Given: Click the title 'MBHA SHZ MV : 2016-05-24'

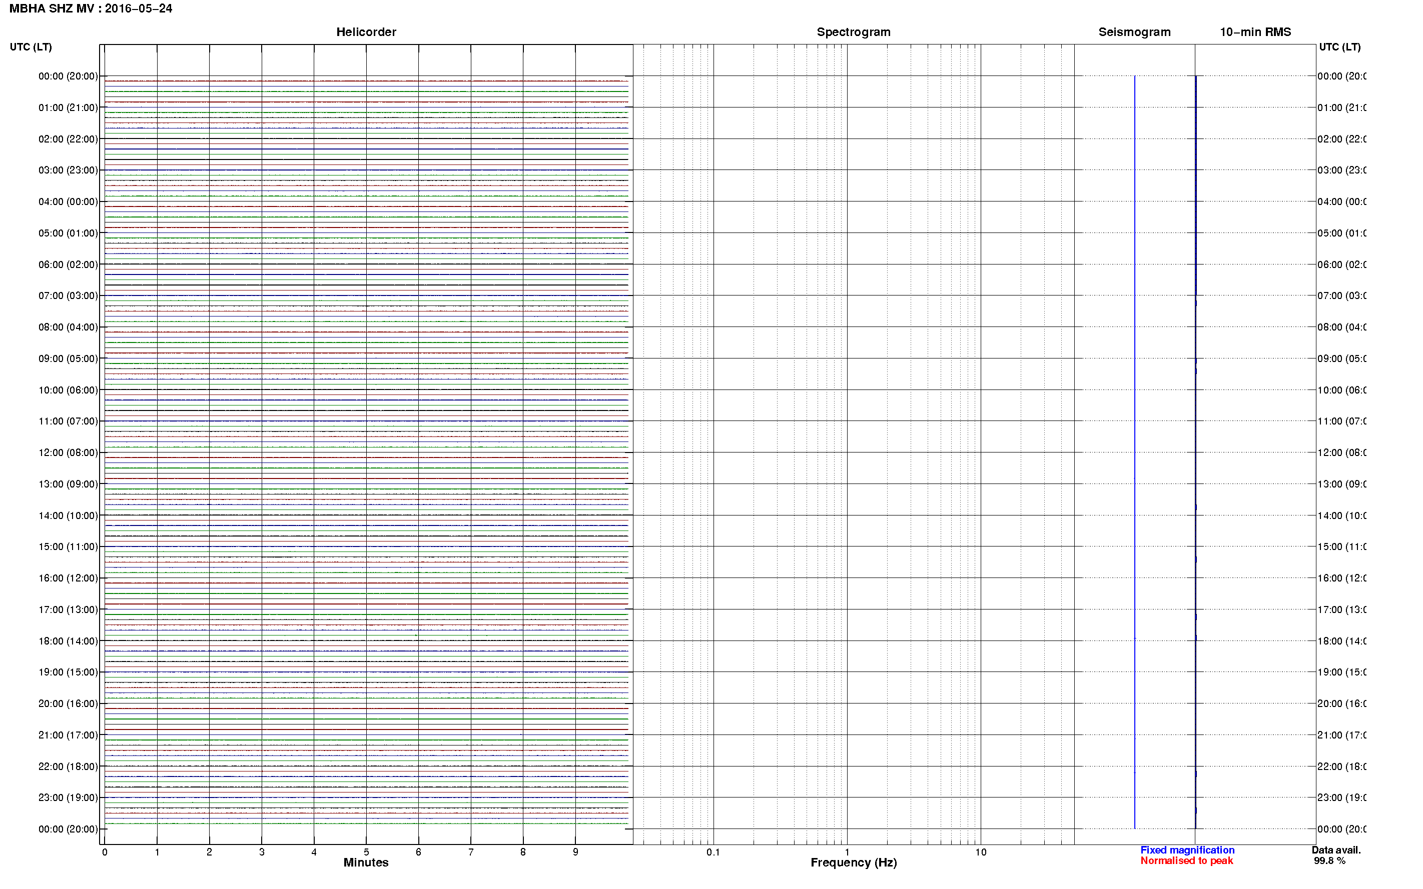Looking at the screenshot, I should (x=91, y=9).
